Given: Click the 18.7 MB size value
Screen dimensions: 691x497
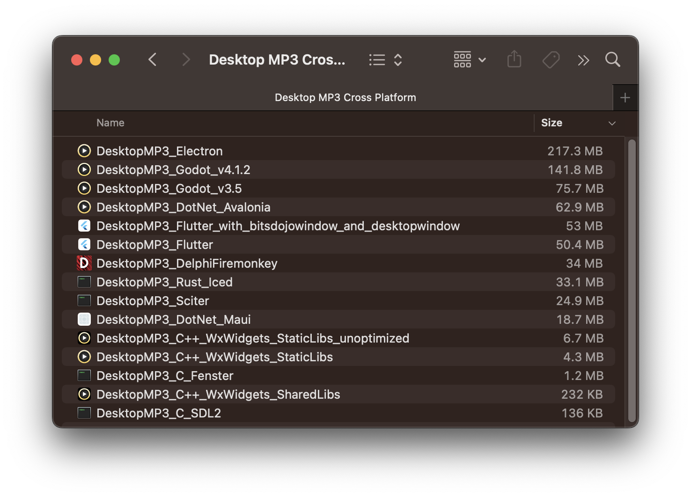Looking at the screenshot, I should (x=580, y=320).
